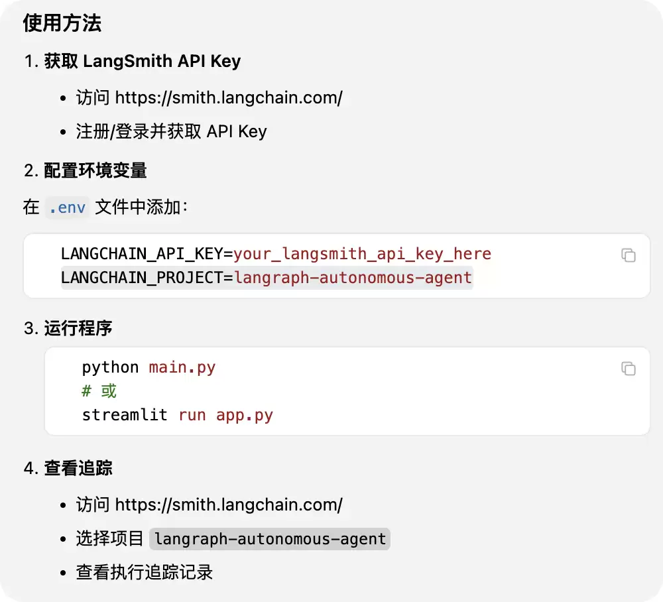Open smith.langchain.com link in step 1

[229, 97]
